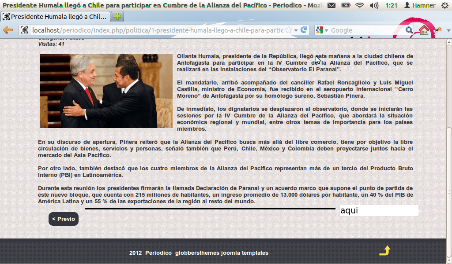Click the scrollbar down arrow
This screenshot has height=264, width=452.
pos(449,260)
